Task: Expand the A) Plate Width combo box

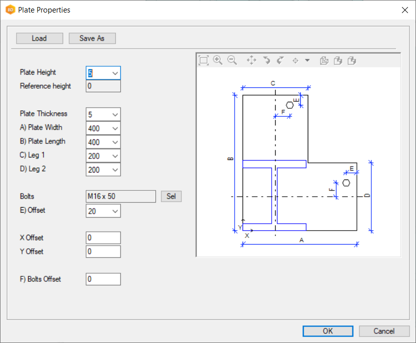Action: tap(115, 128)
